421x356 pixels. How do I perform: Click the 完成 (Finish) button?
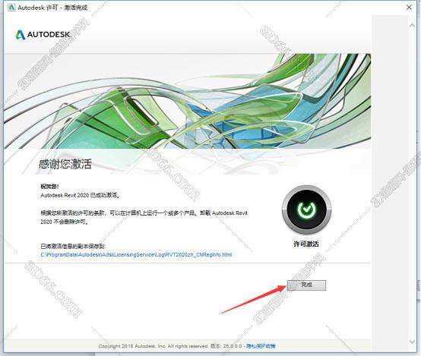coord(306,285)
